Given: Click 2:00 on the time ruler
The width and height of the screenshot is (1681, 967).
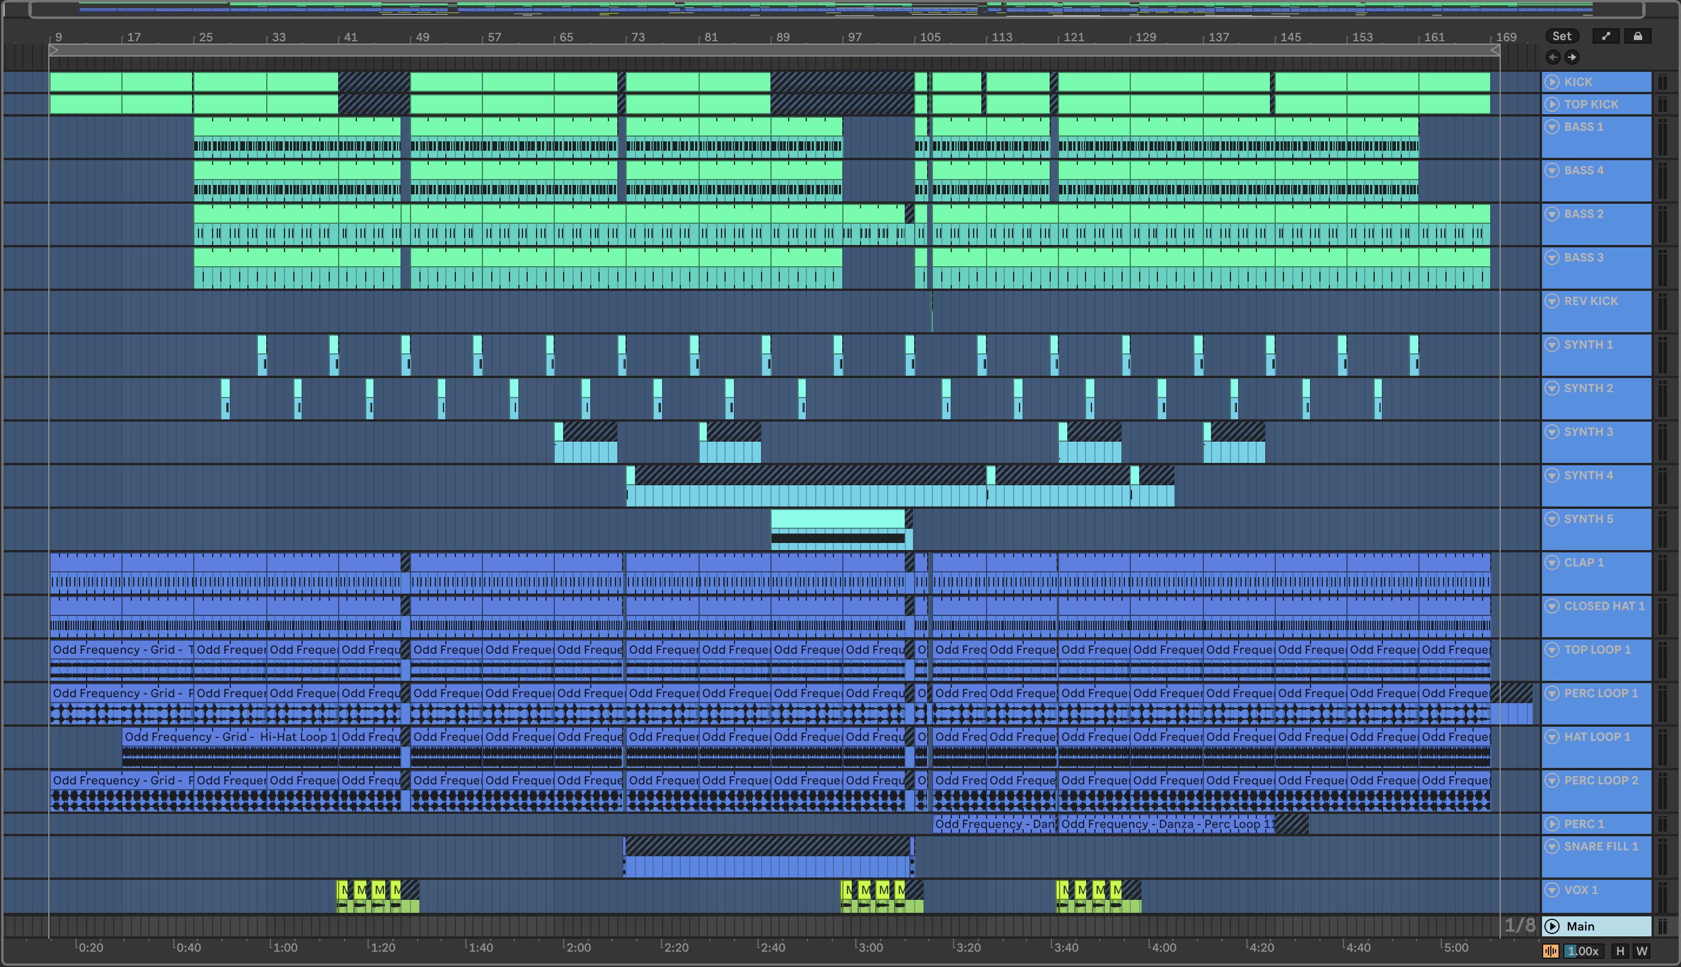Looking at the screenshot, I should [577, 947].
